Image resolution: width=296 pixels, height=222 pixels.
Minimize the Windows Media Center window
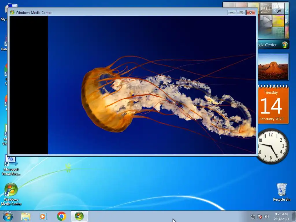coord(232,12)
